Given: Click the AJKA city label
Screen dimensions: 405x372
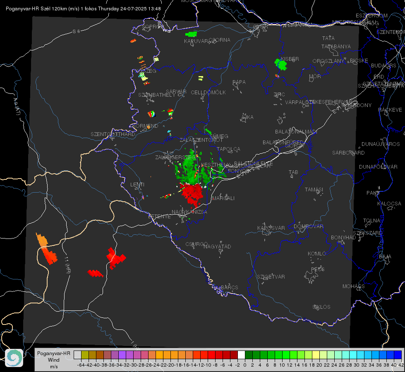Looking at the screenshot, I should click(247, 117).
